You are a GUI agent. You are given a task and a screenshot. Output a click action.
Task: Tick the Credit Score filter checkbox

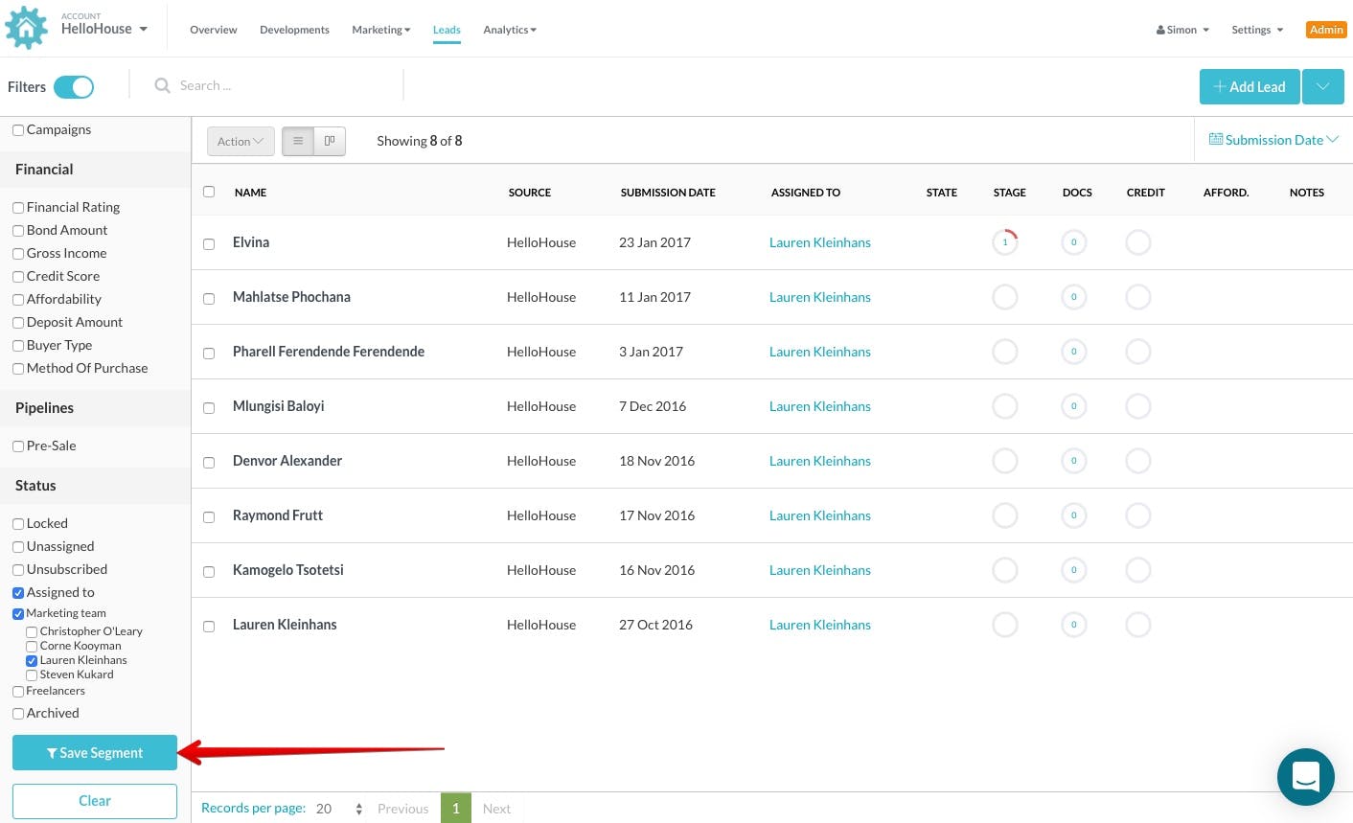click(18, 277)
